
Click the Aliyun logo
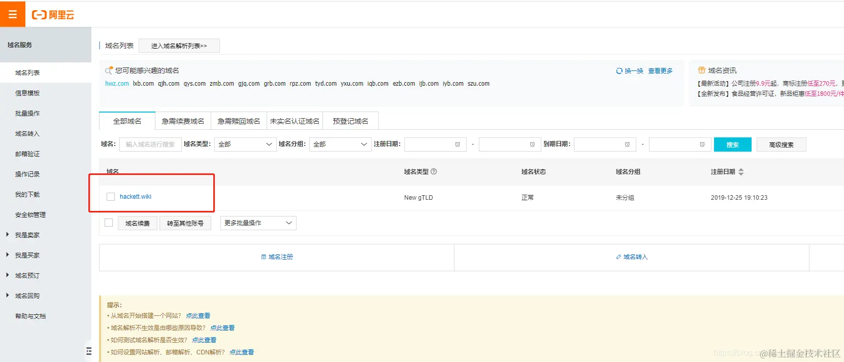(x=53, y=15)
